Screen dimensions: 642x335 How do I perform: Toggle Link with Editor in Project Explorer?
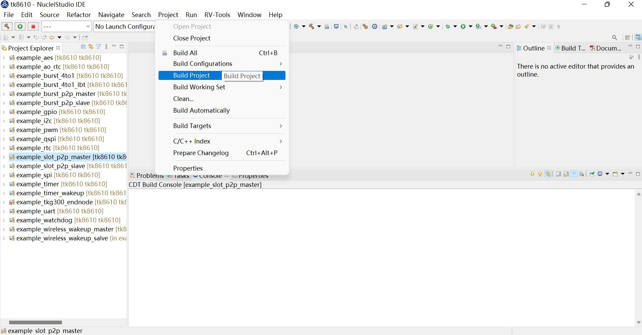(90, 47)
